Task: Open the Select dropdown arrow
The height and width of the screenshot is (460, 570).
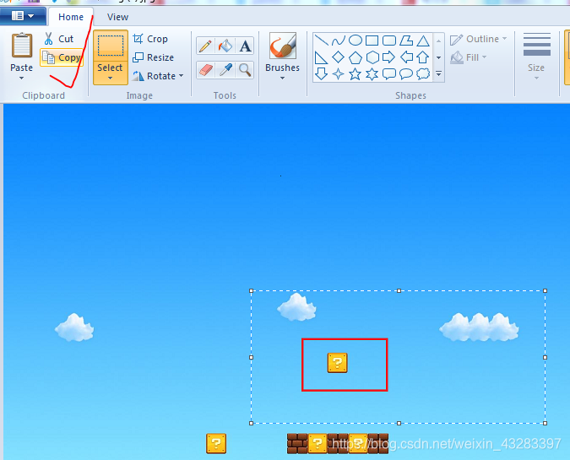Action: (x=110, y=78)
